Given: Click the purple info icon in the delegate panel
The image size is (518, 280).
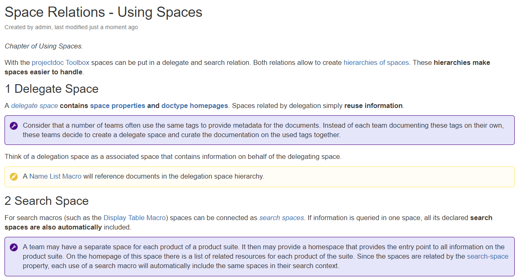Looking at the screenshot, I should pyautogui.click(x=13, y=125).
